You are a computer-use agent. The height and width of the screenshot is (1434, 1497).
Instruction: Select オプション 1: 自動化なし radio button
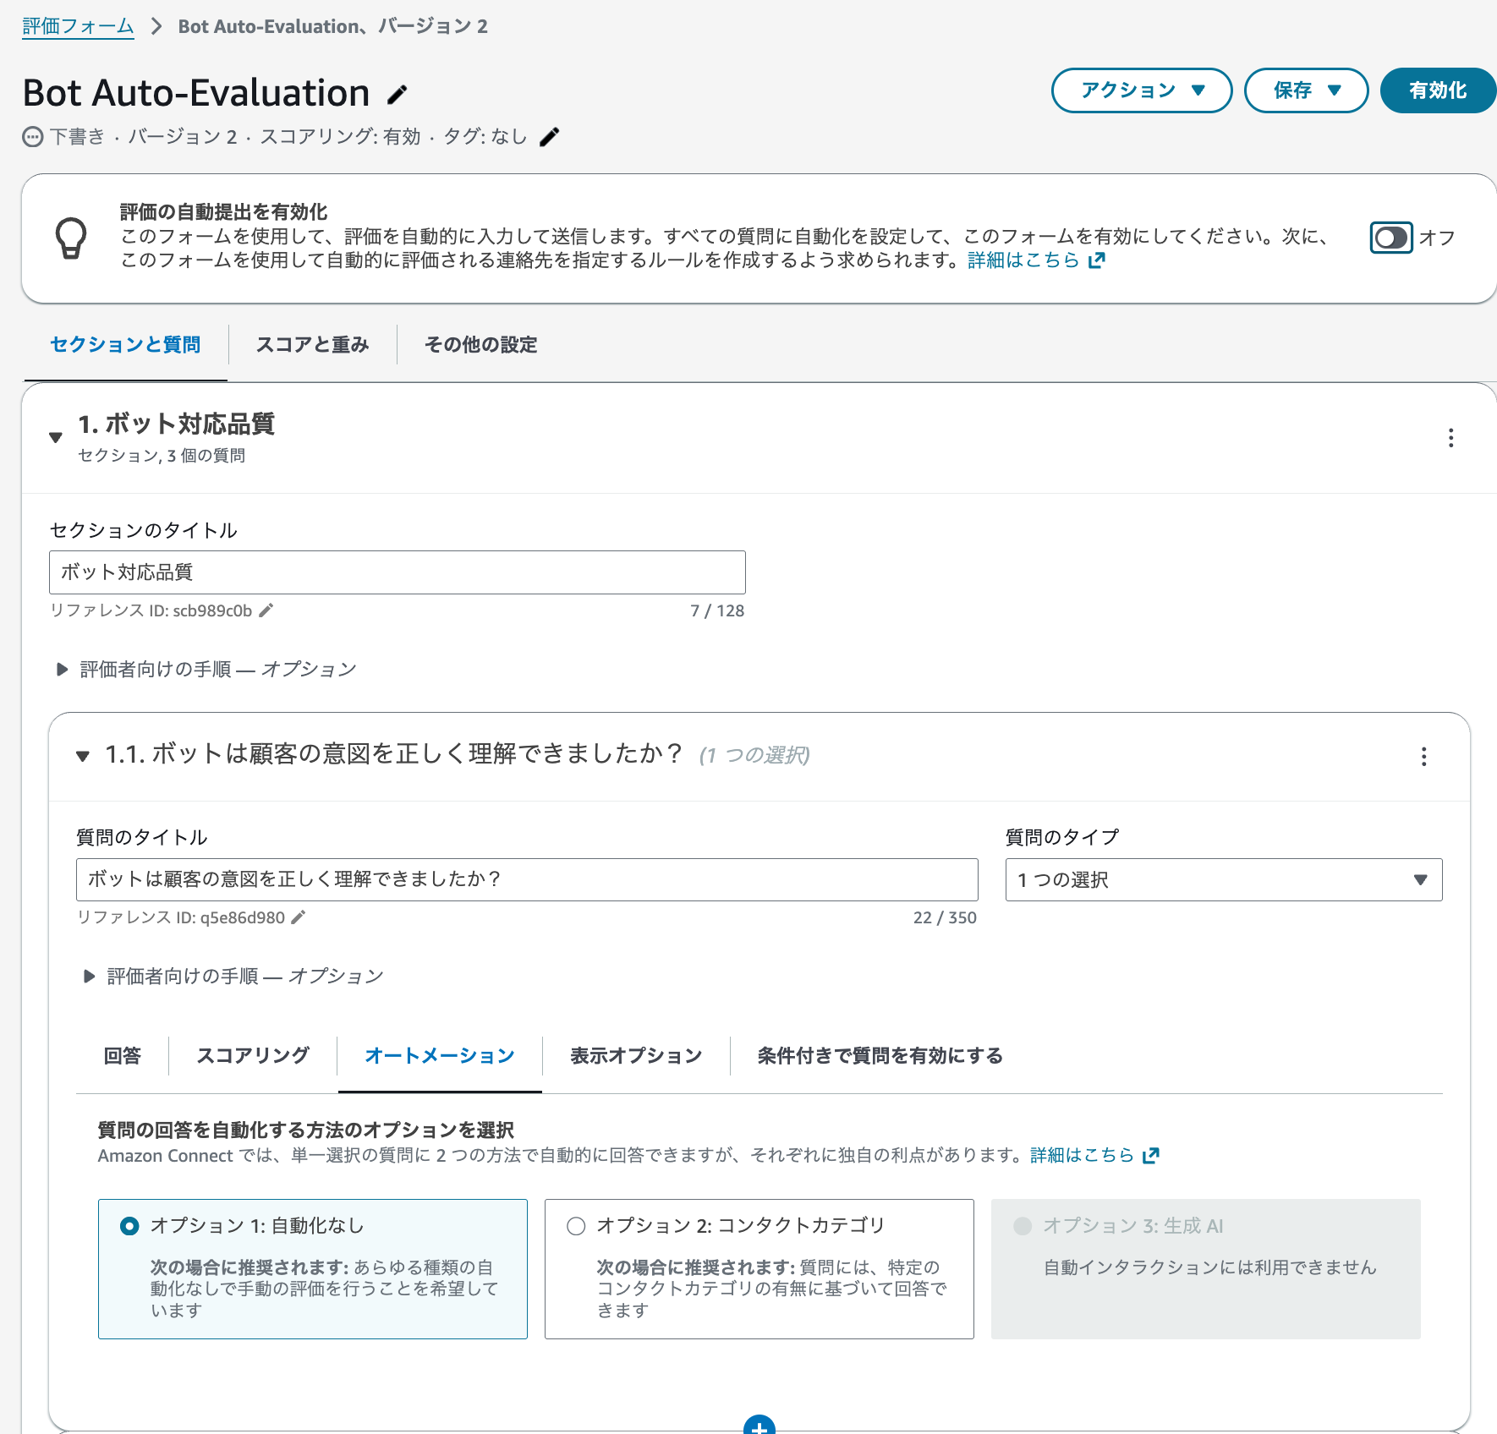[x=129, y=1224]
